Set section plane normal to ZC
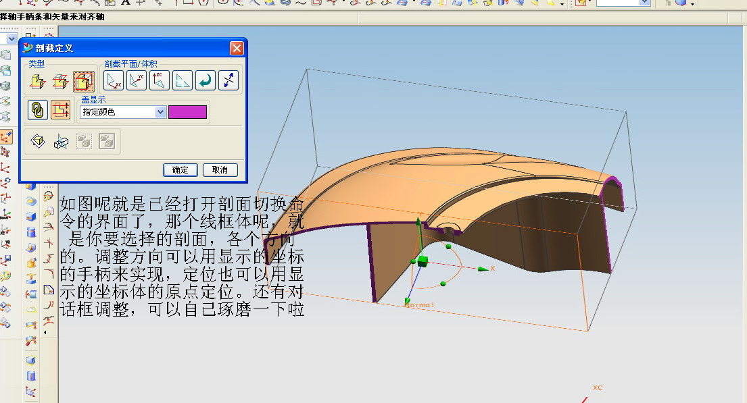Screen dimensions: 747x403 tap(159, 80)
